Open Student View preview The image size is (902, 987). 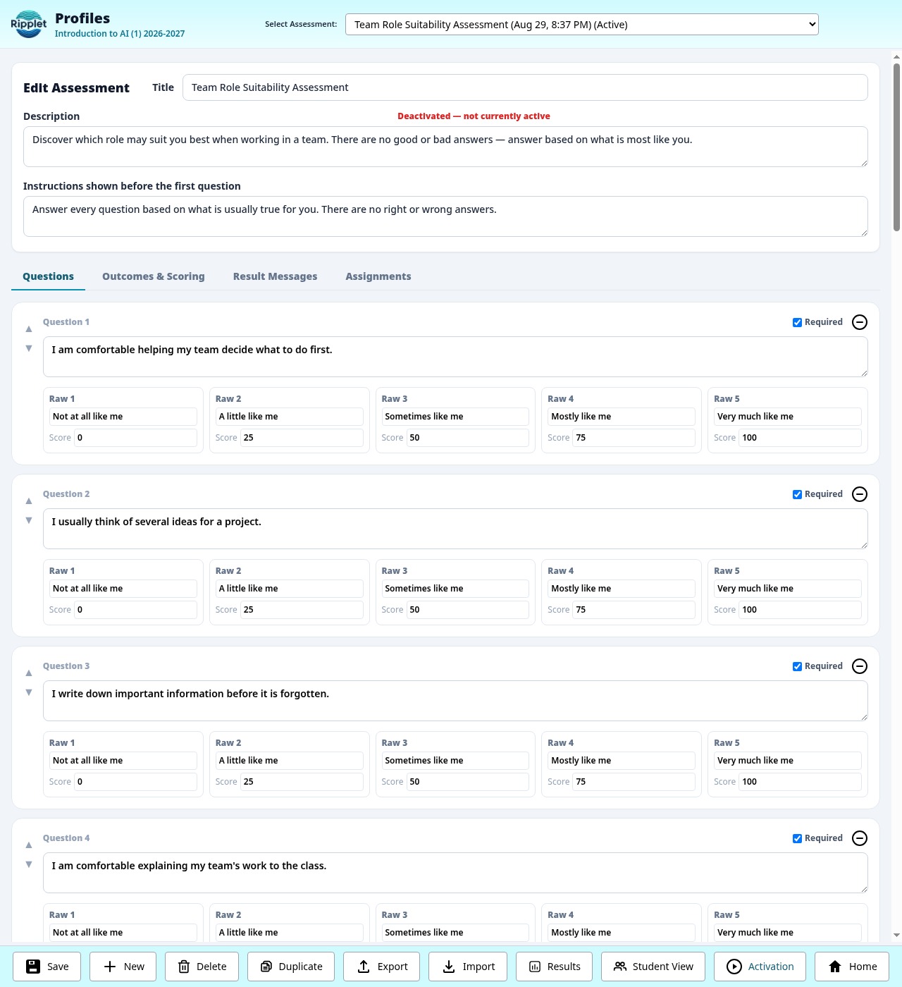[653, 967]
